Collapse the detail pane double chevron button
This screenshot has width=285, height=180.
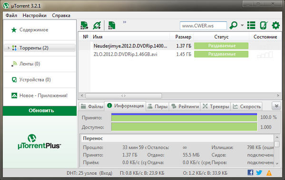(276, 106)
